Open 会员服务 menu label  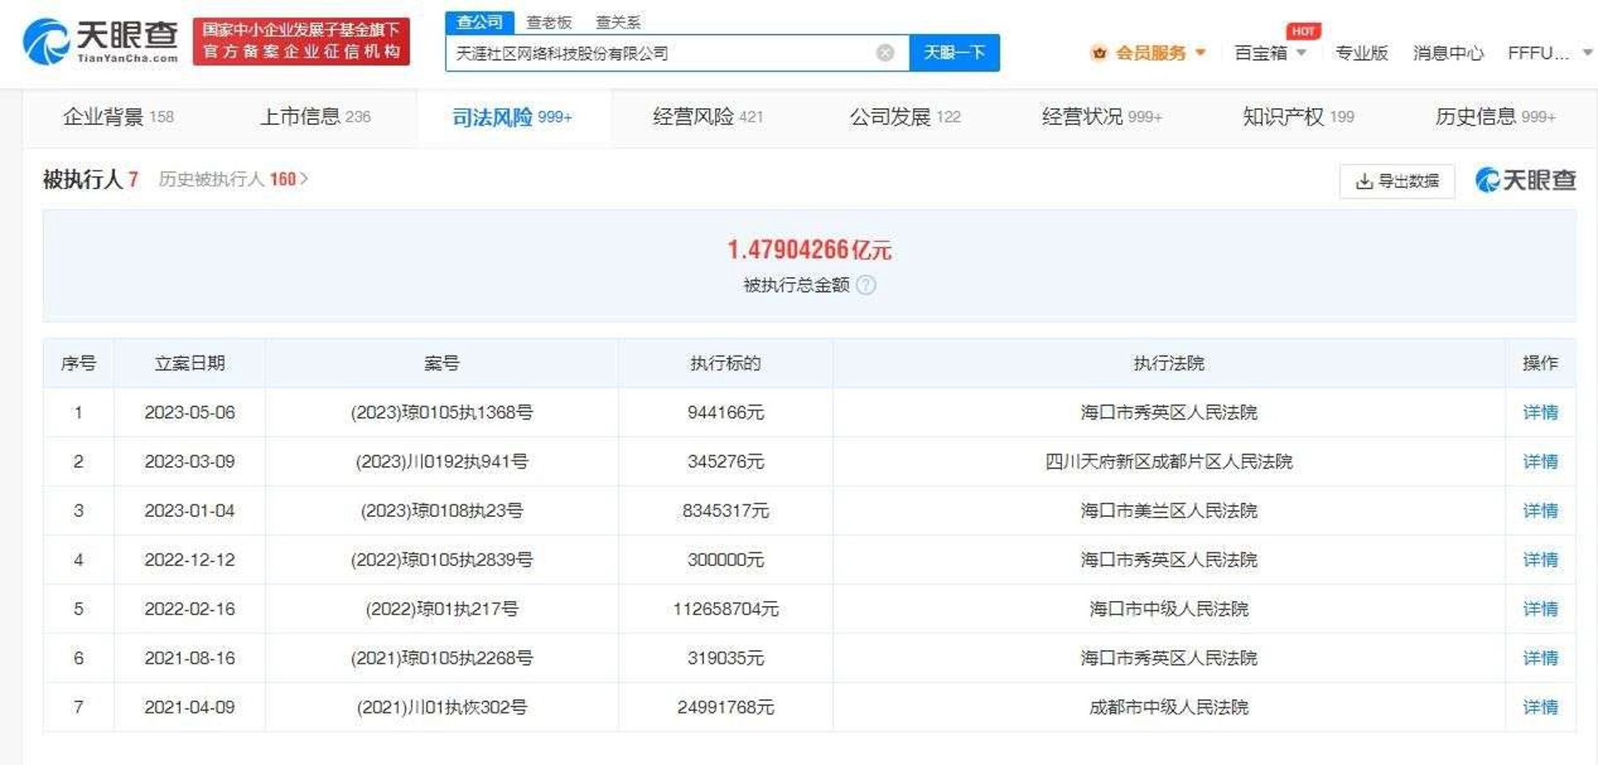(1151, 53)
